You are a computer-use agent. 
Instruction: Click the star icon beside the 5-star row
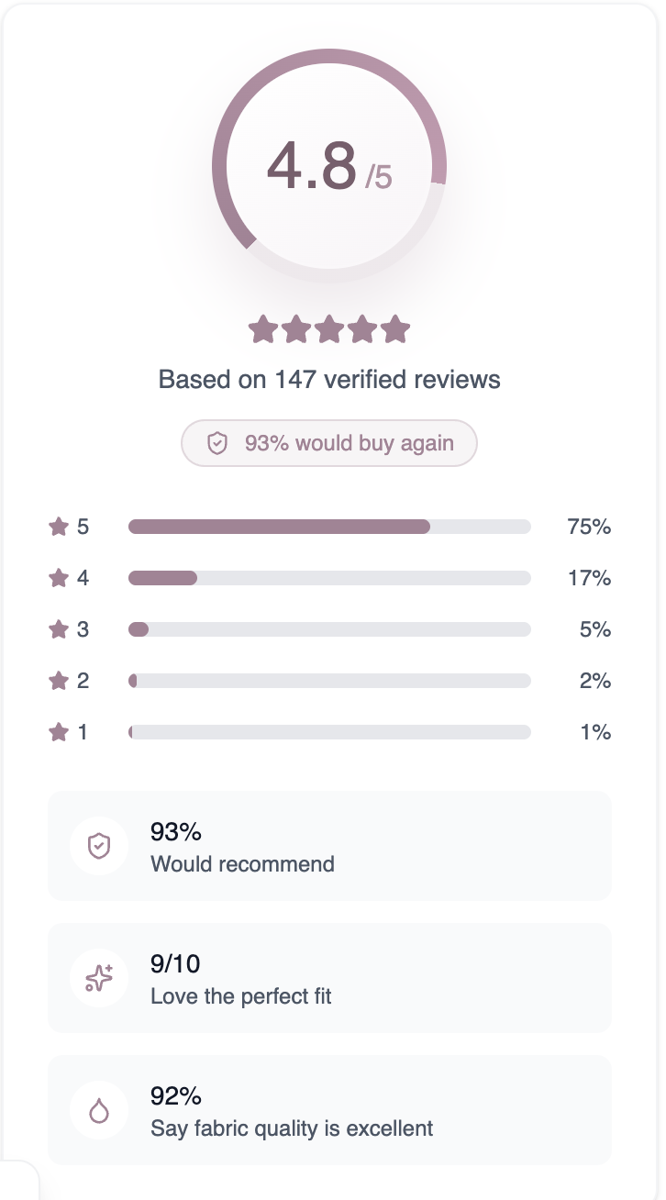pyautogui.click(x=57, y=527)
